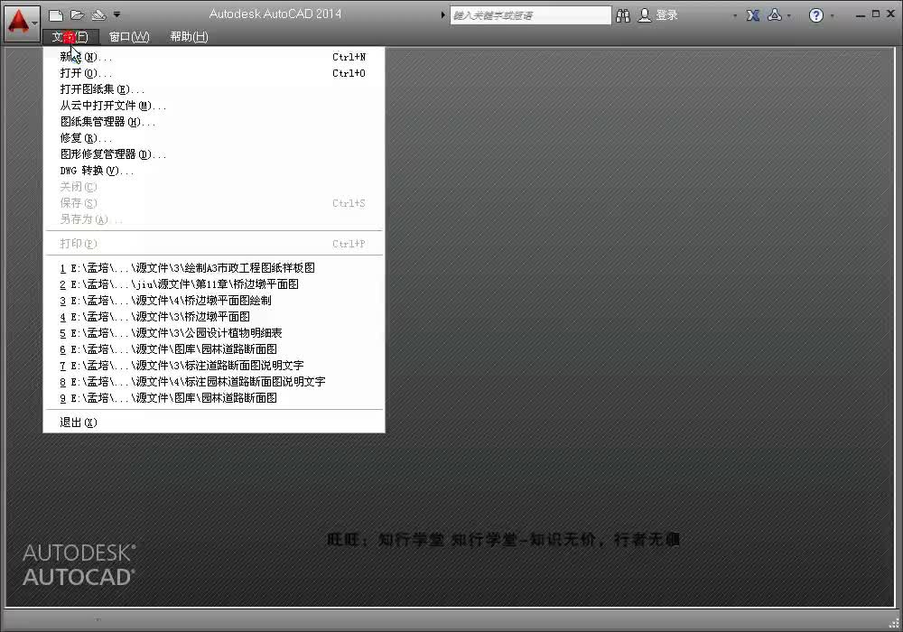
Task: Expand the quick access toolbar customize arrow
Action: [116, 14]
